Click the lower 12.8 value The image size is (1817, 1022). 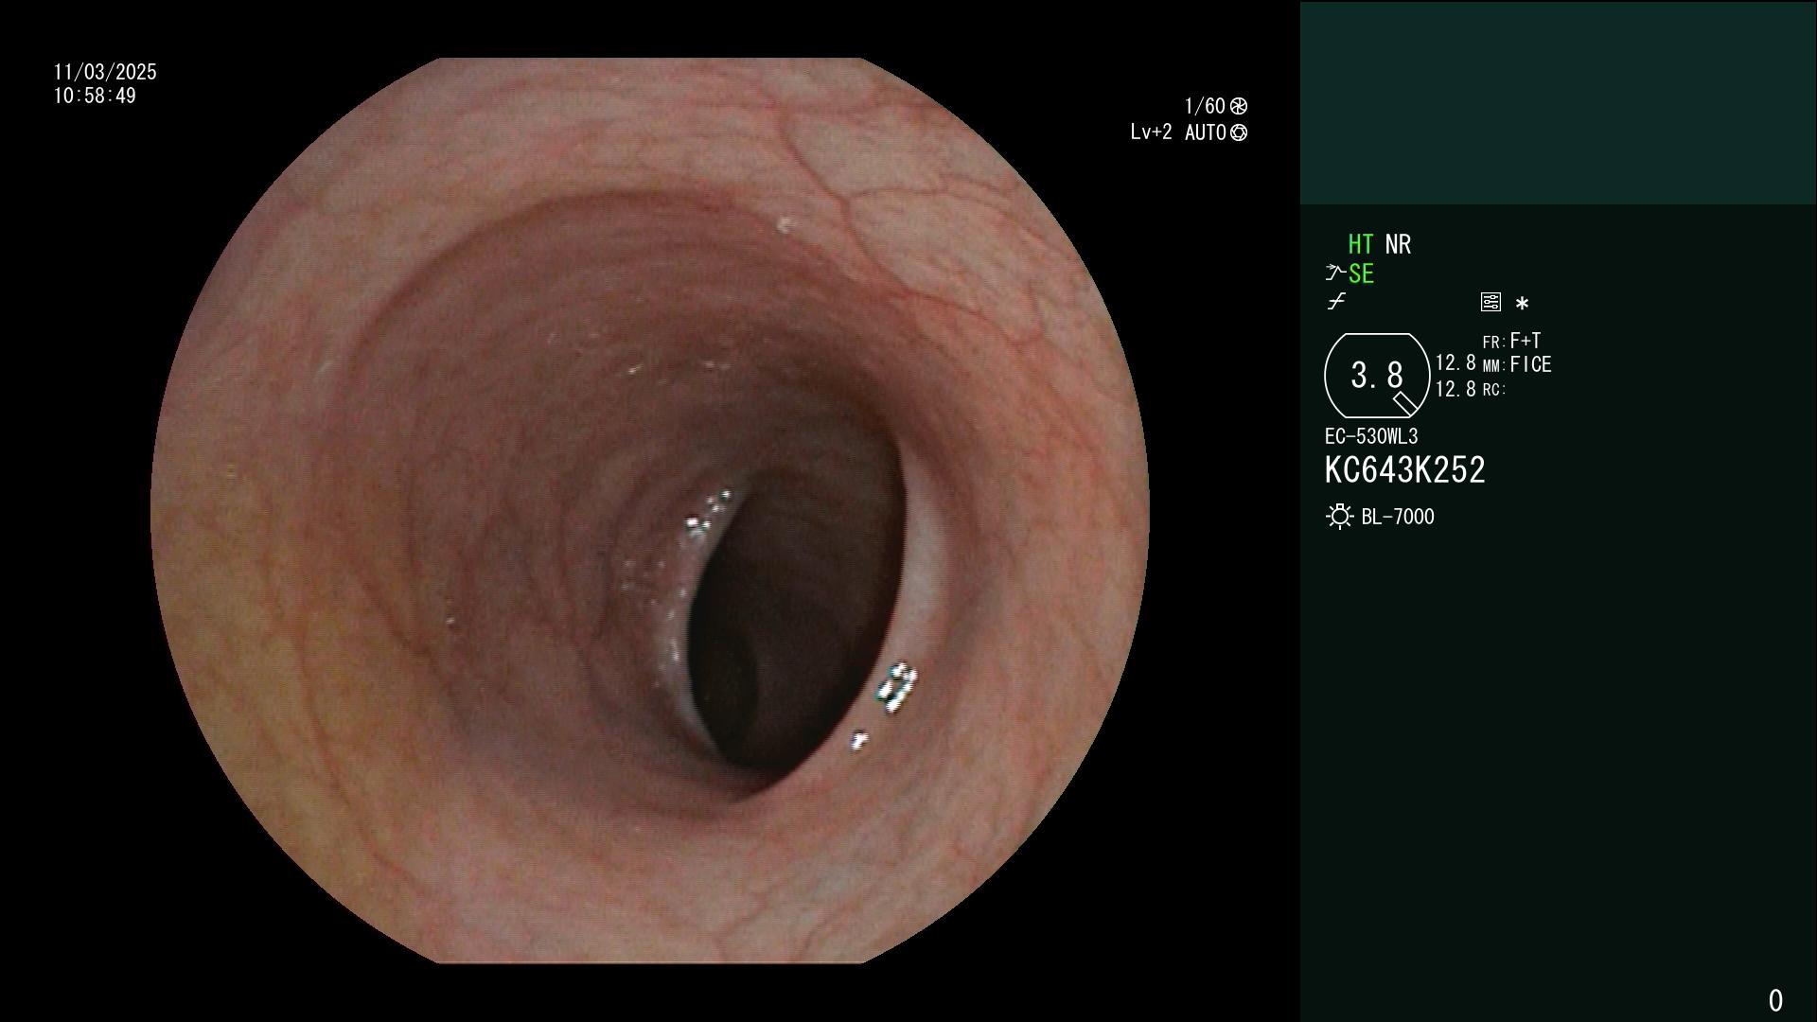(x=1455, y=389)
